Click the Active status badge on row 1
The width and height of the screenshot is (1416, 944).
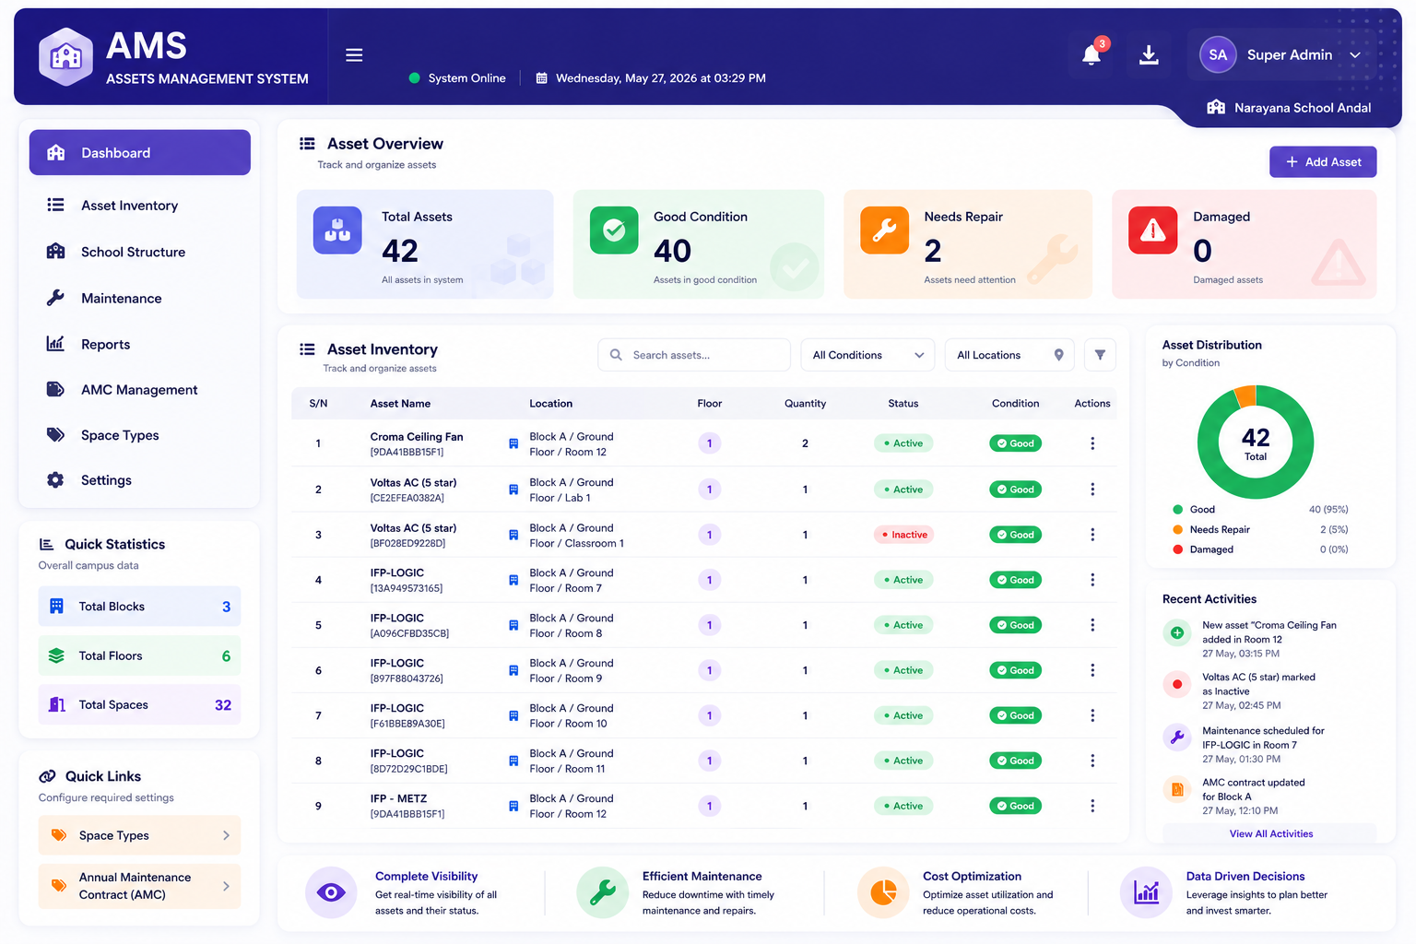[903, 443]
